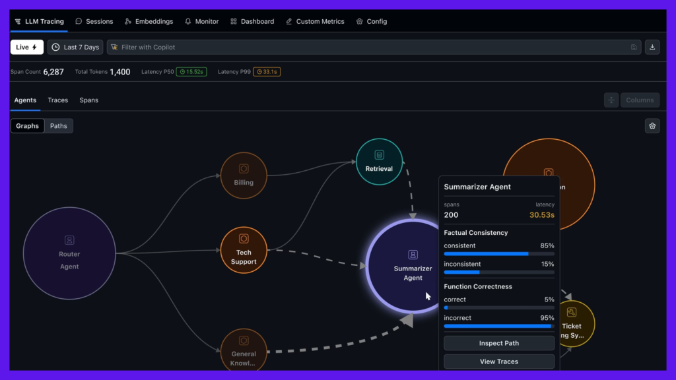676x380 pixels.
Task: Select the Billing node in the graph
Action: 244,175
